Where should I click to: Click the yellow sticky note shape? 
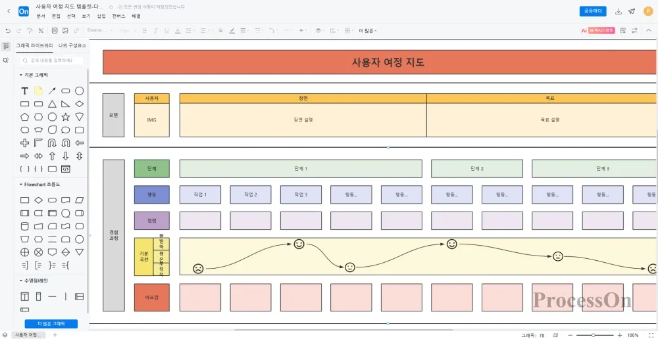click(39, 91)
